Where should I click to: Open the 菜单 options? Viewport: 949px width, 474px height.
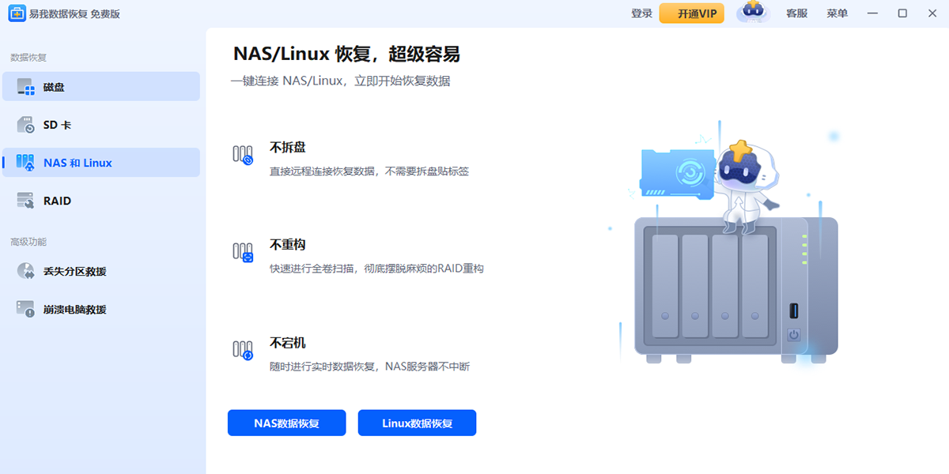tap(837, 13)
